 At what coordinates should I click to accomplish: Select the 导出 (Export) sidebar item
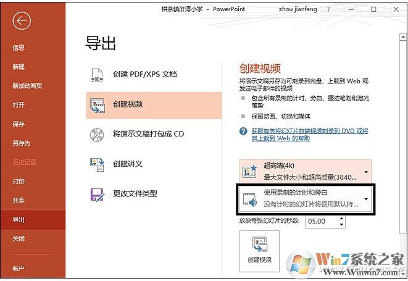(x=33, y=219)
